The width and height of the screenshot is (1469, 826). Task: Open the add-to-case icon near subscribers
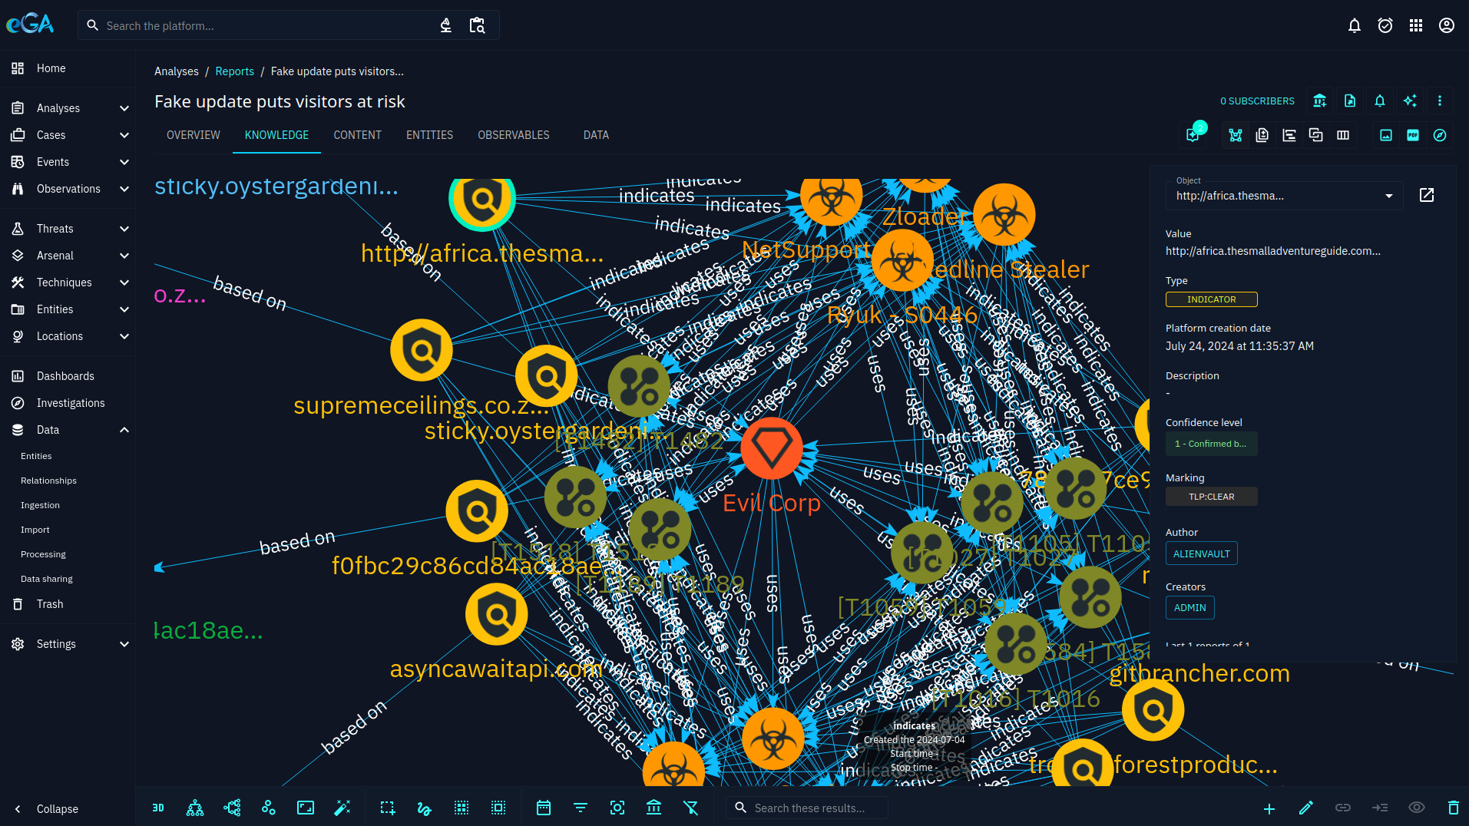1318,101
